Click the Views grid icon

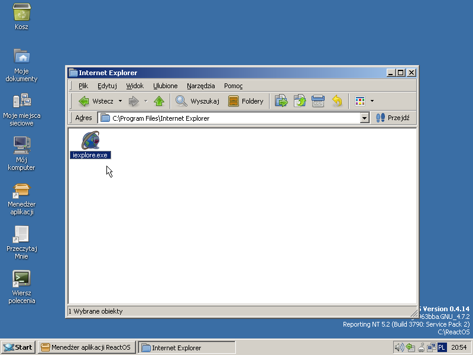click(360, 101)
